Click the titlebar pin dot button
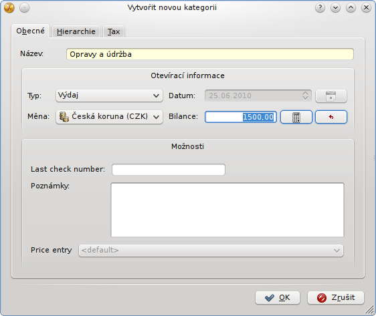 pos(24,8)
